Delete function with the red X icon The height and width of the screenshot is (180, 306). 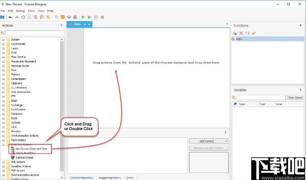coord(241,33)
